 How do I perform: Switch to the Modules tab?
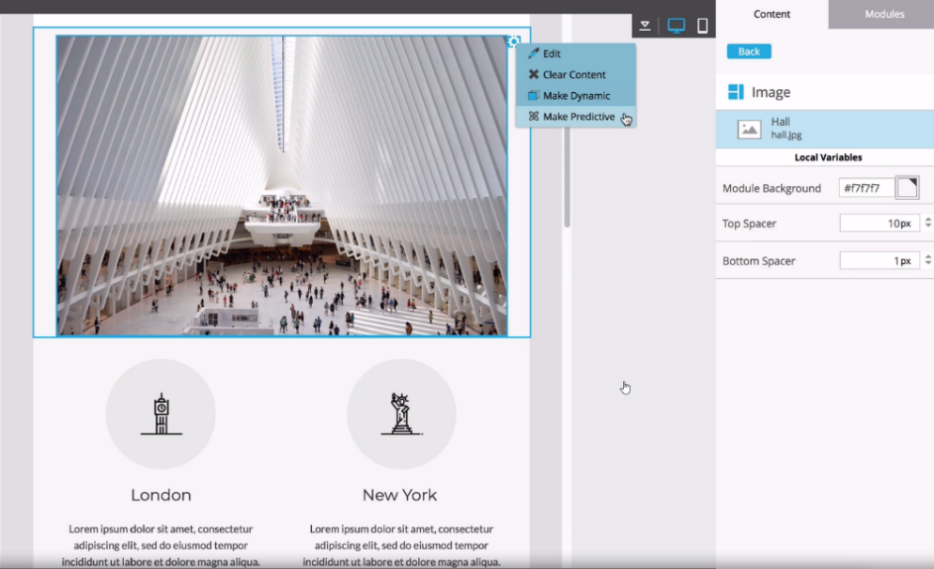coord(883,14)
